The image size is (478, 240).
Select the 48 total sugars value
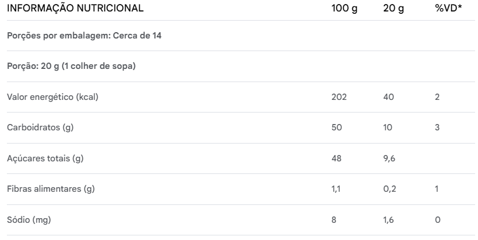tap(337, 158)
